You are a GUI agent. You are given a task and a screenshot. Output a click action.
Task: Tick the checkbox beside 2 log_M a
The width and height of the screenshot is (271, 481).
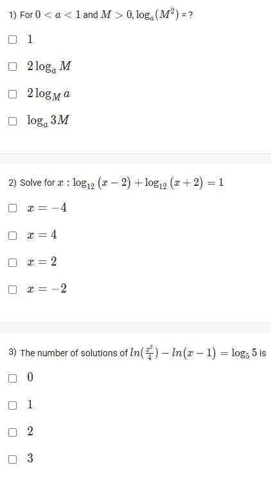click(12, 94)
